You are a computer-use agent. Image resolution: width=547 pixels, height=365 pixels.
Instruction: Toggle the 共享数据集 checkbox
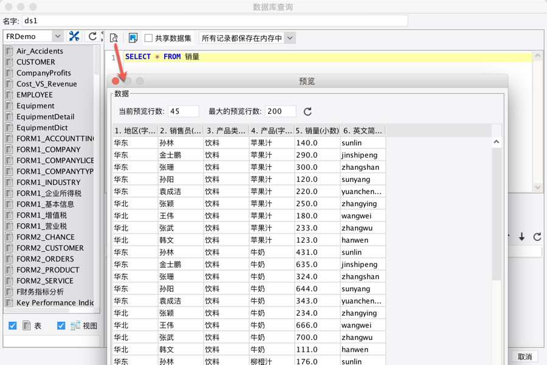pyautogui.click(x=149, y=38)
